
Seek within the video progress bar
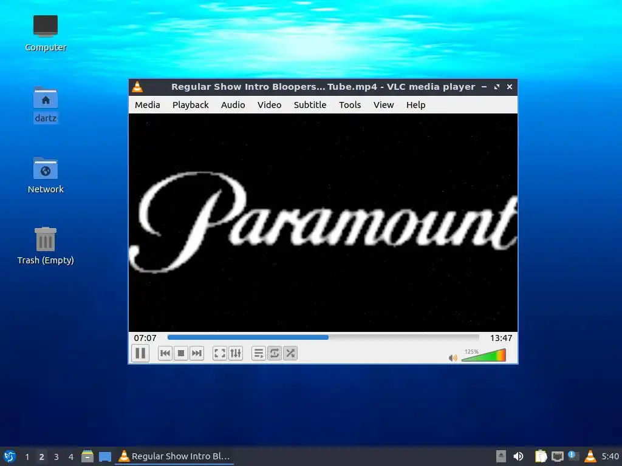point(323,337)
